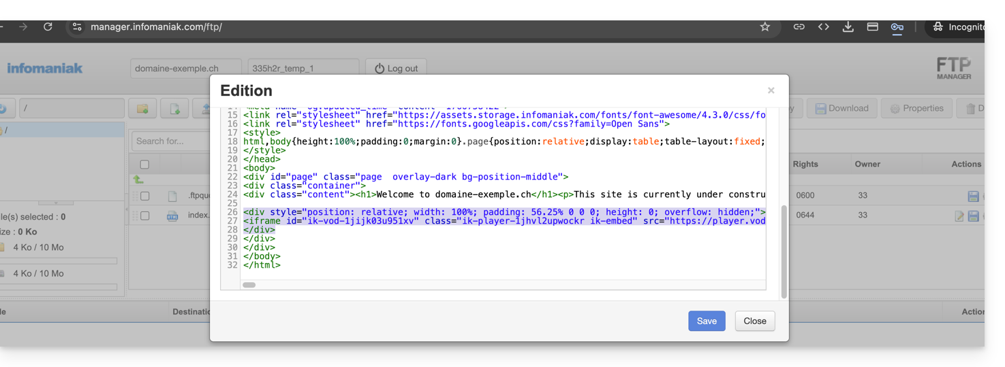The image size is (1005, 367).
Task: Toggle the select-all checkbox in file list header
Action: pyautogui.click(x=144, y=164)
